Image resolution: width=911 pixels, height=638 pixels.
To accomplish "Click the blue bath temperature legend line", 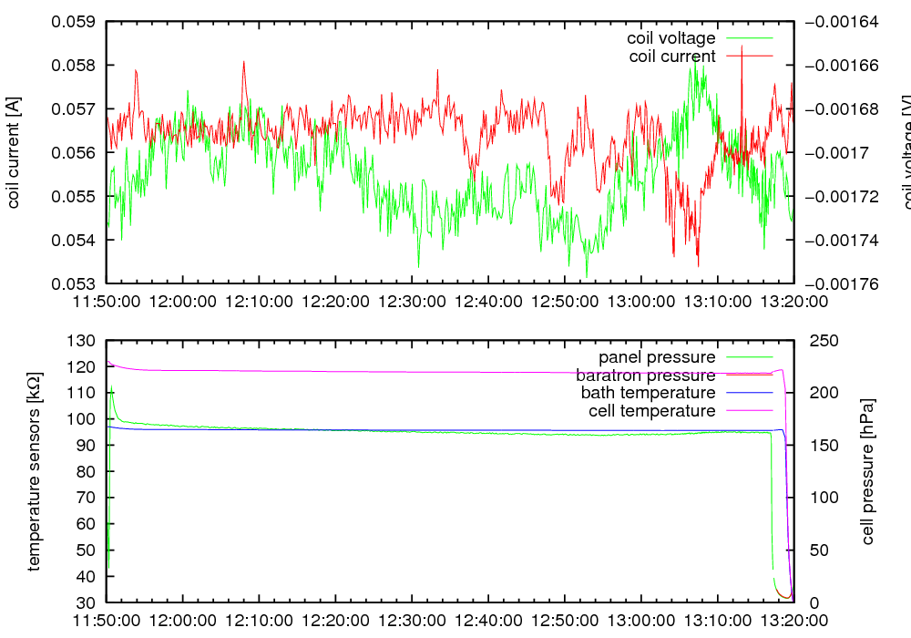I will [x=748, y=393].
